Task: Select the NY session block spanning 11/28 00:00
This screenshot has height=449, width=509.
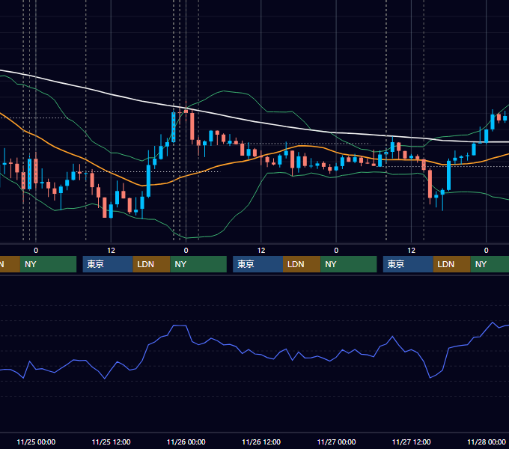Action: [x=490, y=264]
